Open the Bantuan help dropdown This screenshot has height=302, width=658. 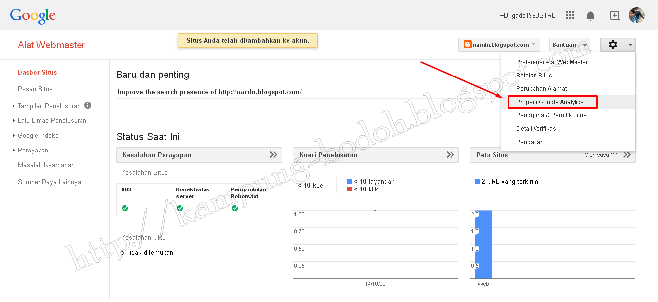(570, 45)
